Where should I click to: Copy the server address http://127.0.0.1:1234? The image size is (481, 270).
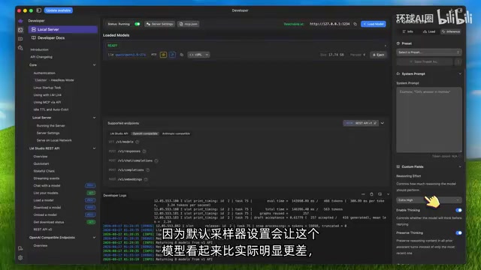(355, 24)
